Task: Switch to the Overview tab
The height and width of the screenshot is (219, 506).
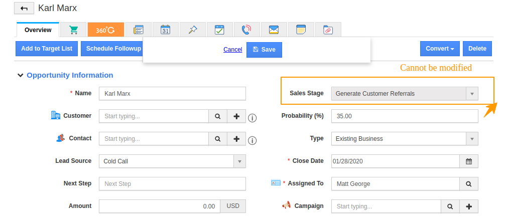Action: (x=38, y=30)
